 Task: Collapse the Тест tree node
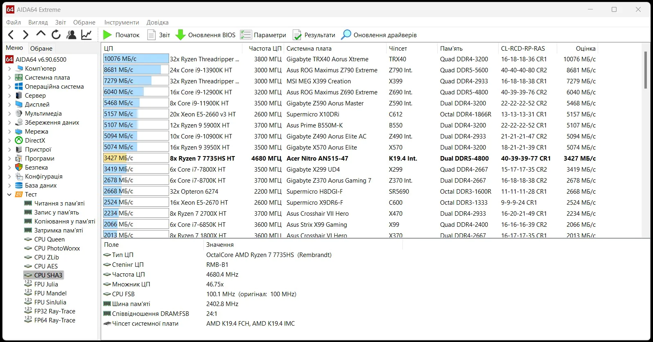pos(9,194)
